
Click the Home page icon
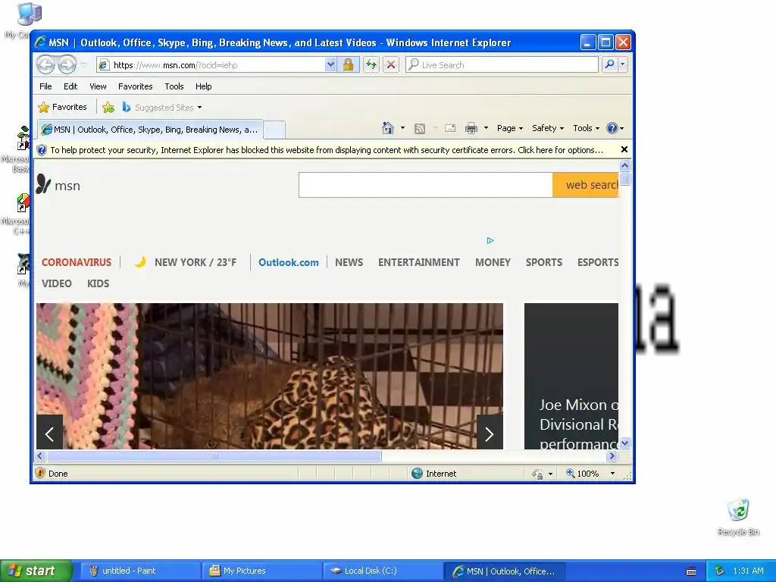tap(388, 128)
